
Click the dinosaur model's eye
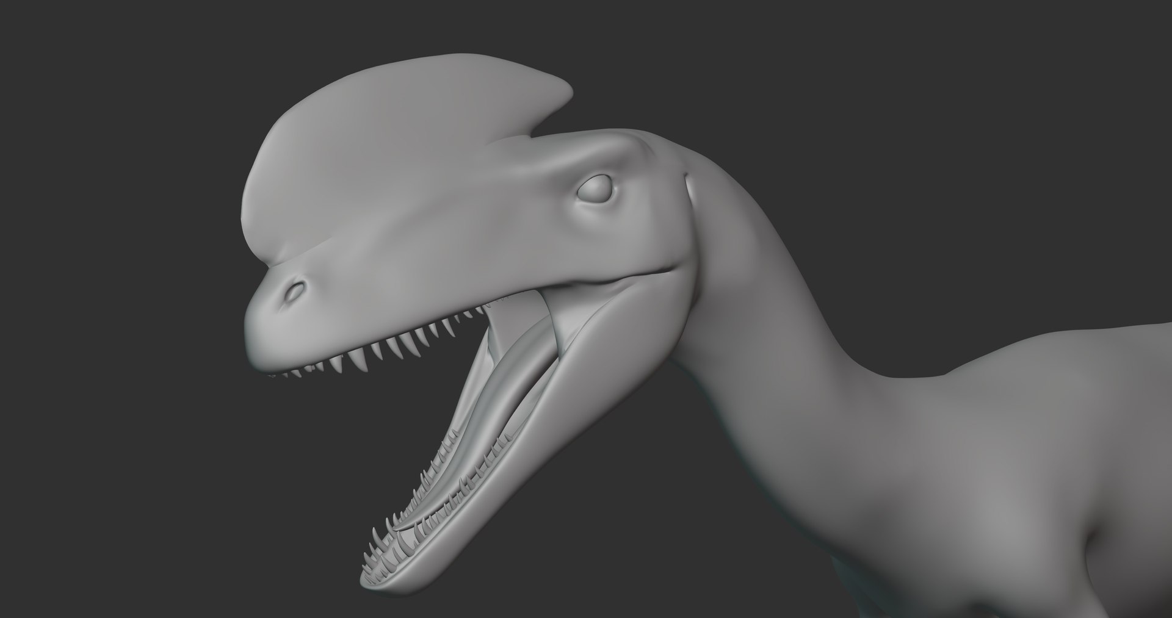(x=595, y=189)
